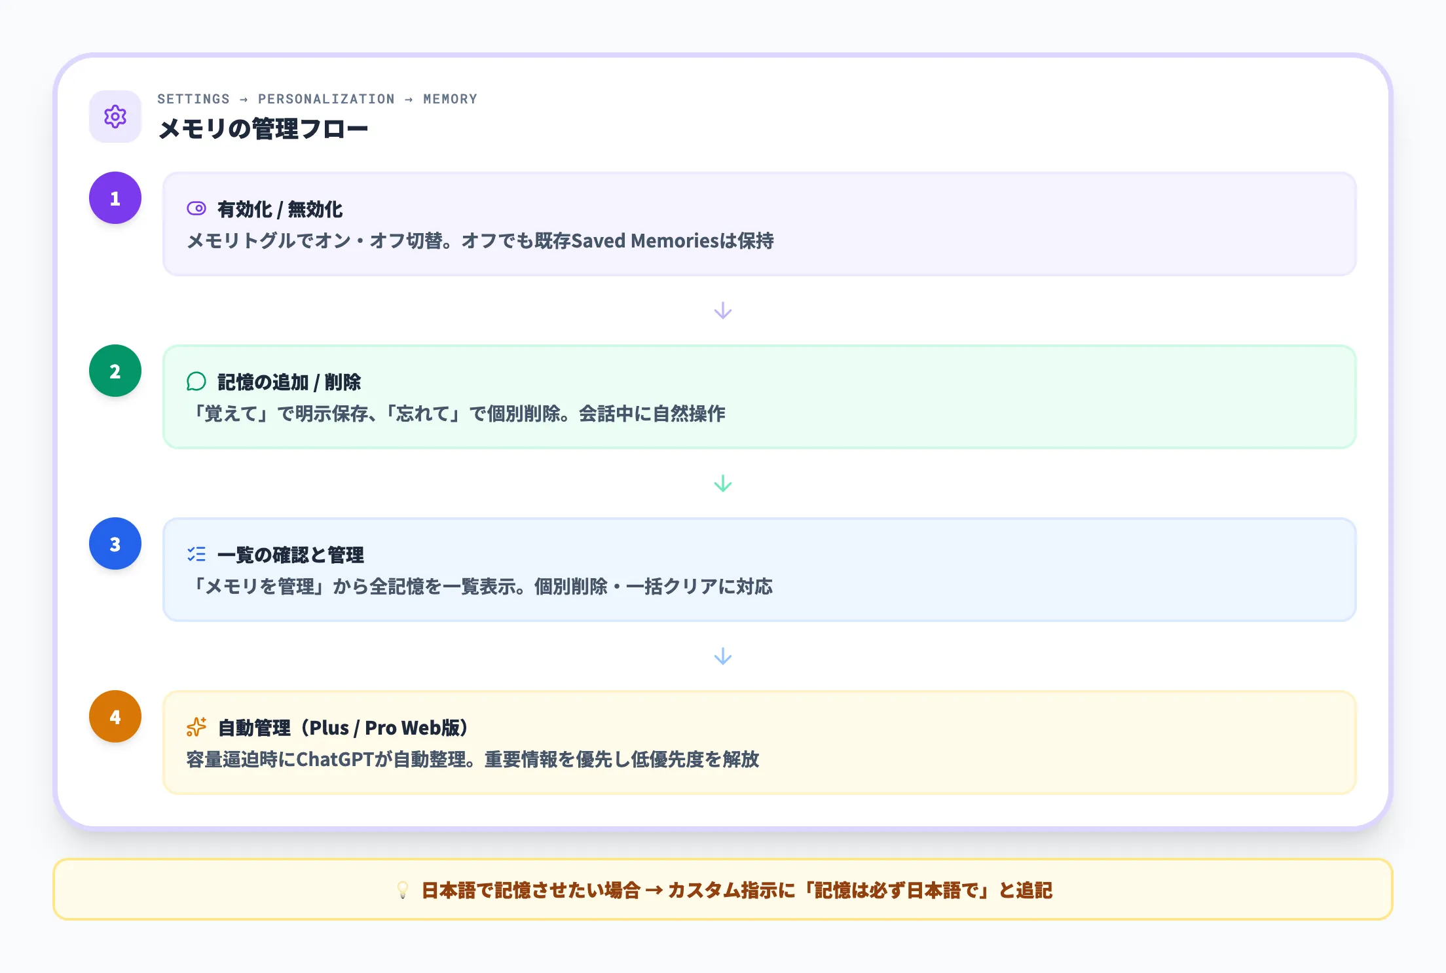Click the chat bubble icon in step 2
The height and width of the screenshot is (973, 1446).
(196, 381)
